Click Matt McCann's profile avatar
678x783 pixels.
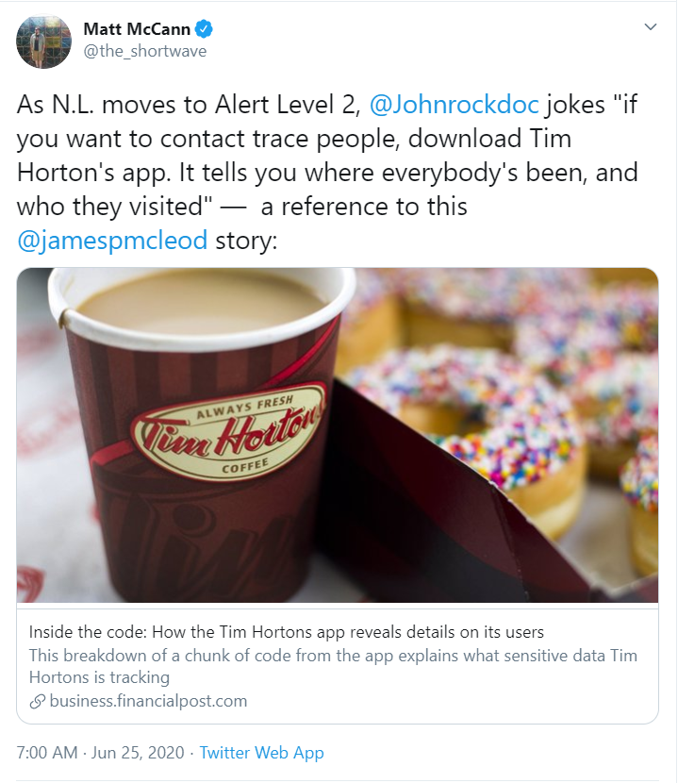tap(44, 41)
